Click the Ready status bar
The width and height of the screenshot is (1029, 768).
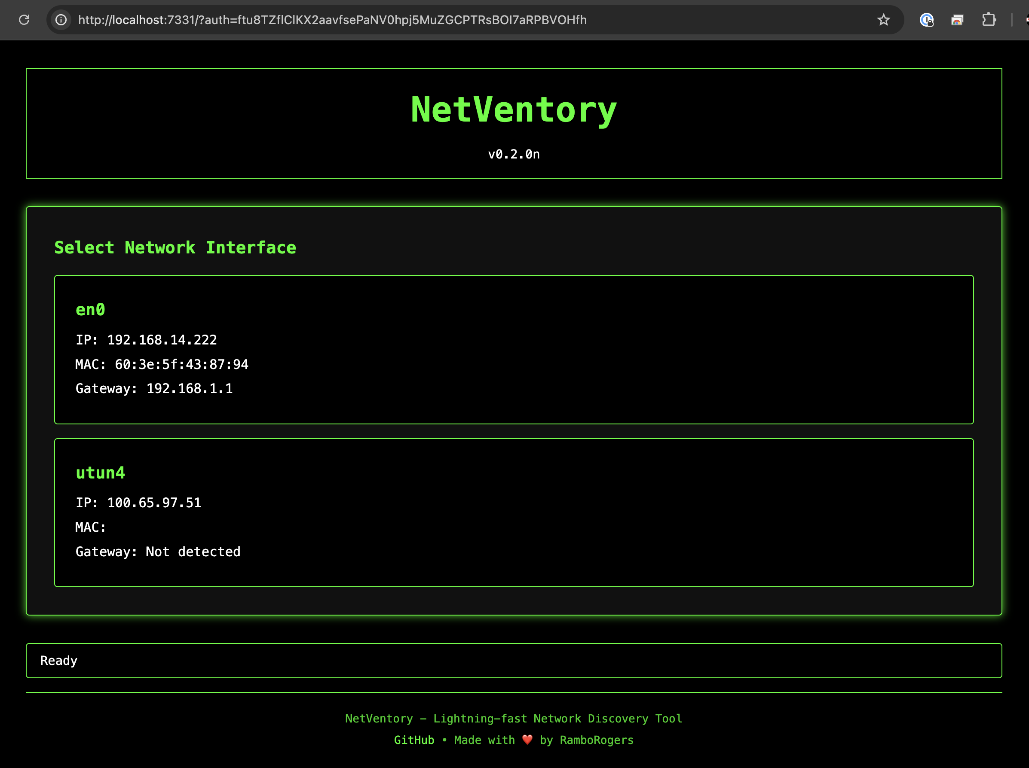[514, 661]
